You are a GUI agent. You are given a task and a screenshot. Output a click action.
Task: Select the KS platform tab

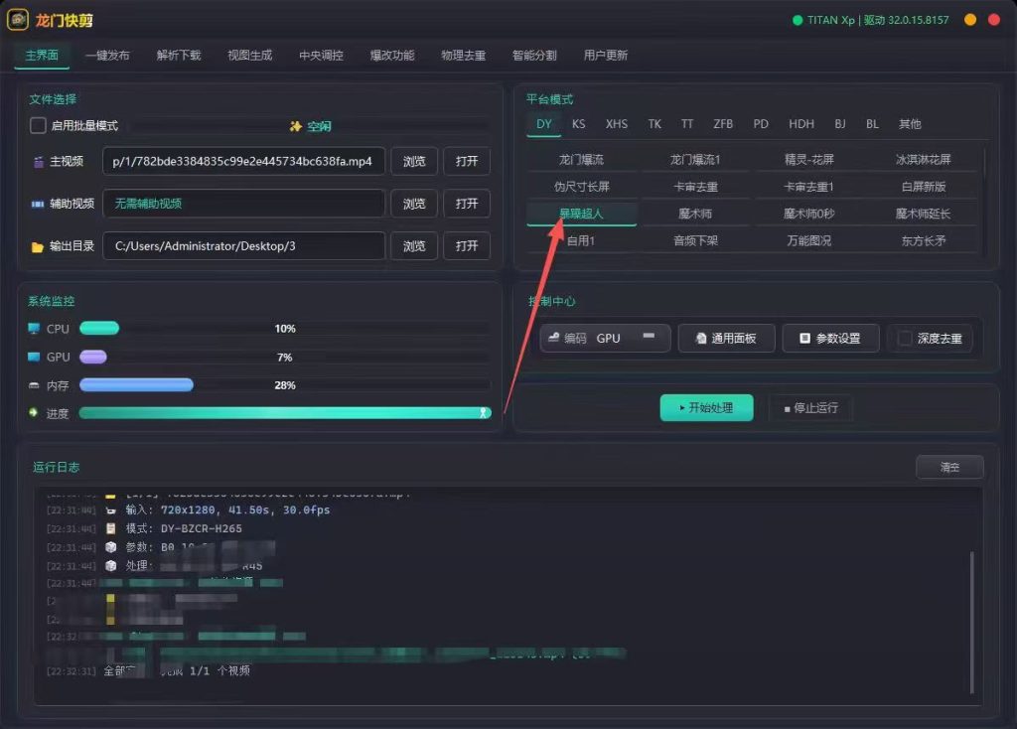click(579, 124)
